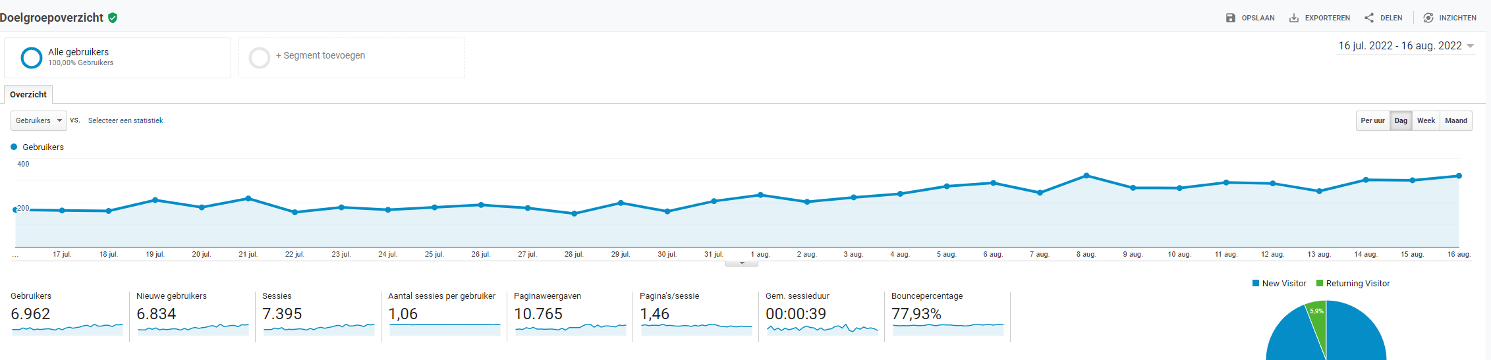Screen dimensions: 1491x360
Task: Switch to the Overzicht tab
Action: click(x=28, y=94)
